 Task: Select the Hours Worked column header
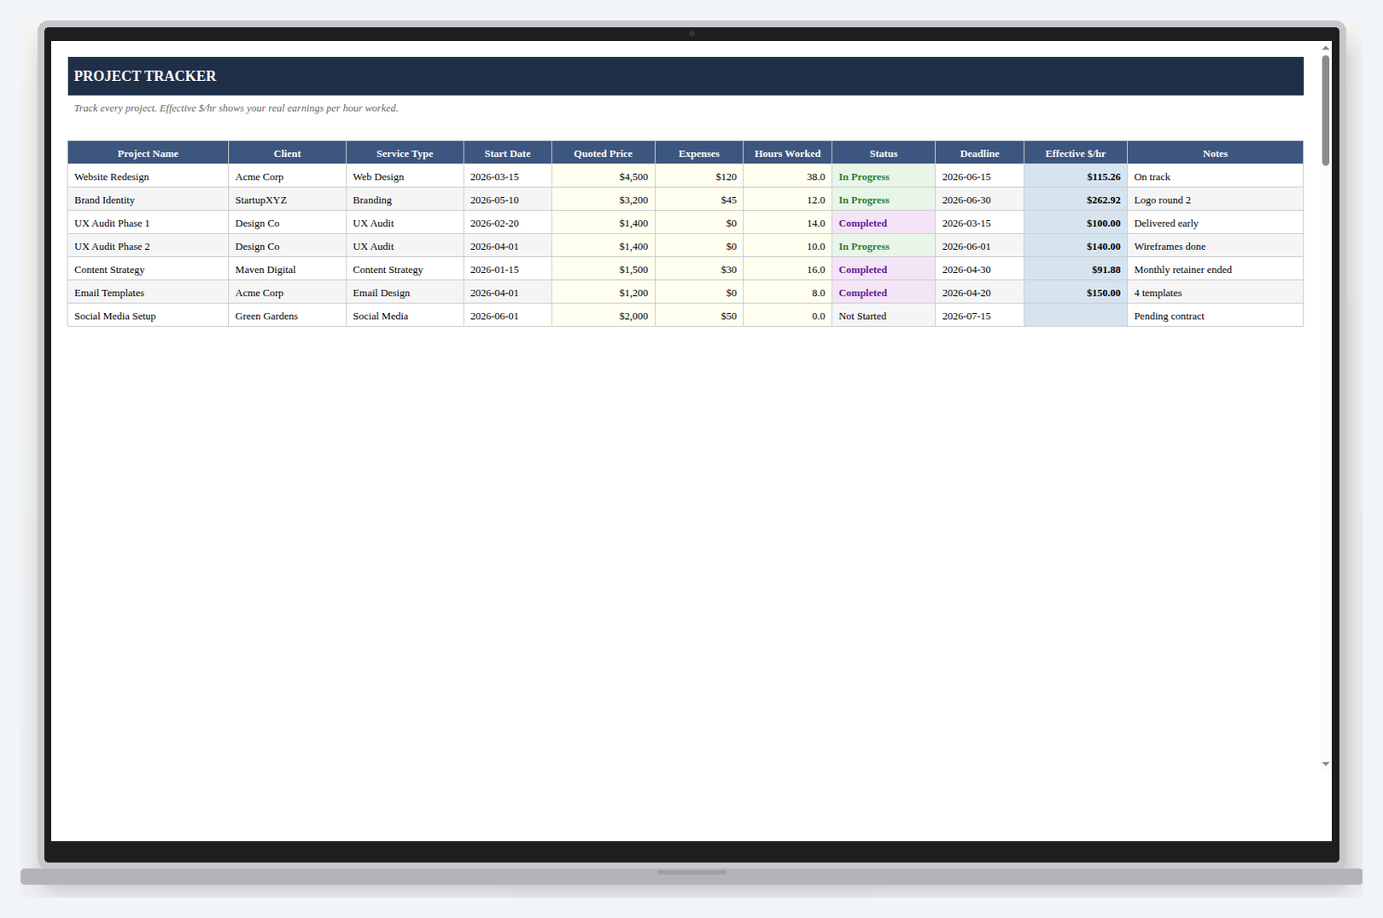(787, 154)
